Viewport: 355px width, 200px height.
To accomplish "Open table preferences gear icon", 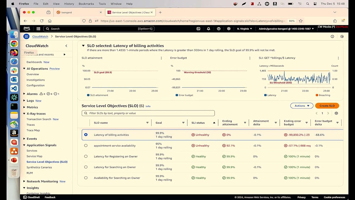I will click(x=336, y=113).
